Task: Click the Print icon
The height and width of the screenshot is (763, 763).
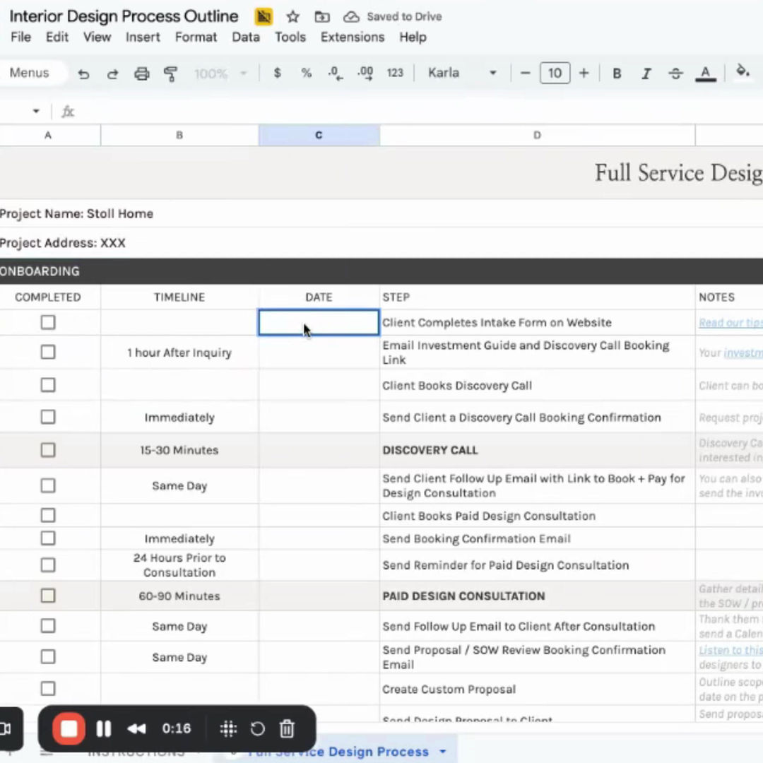Action: [142, 73]
